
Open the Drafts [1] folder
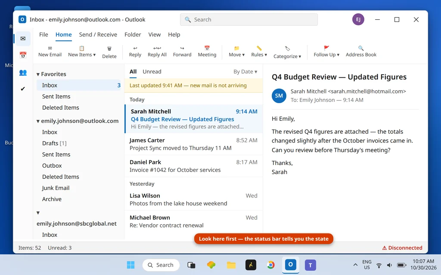[x=79, y=144]
